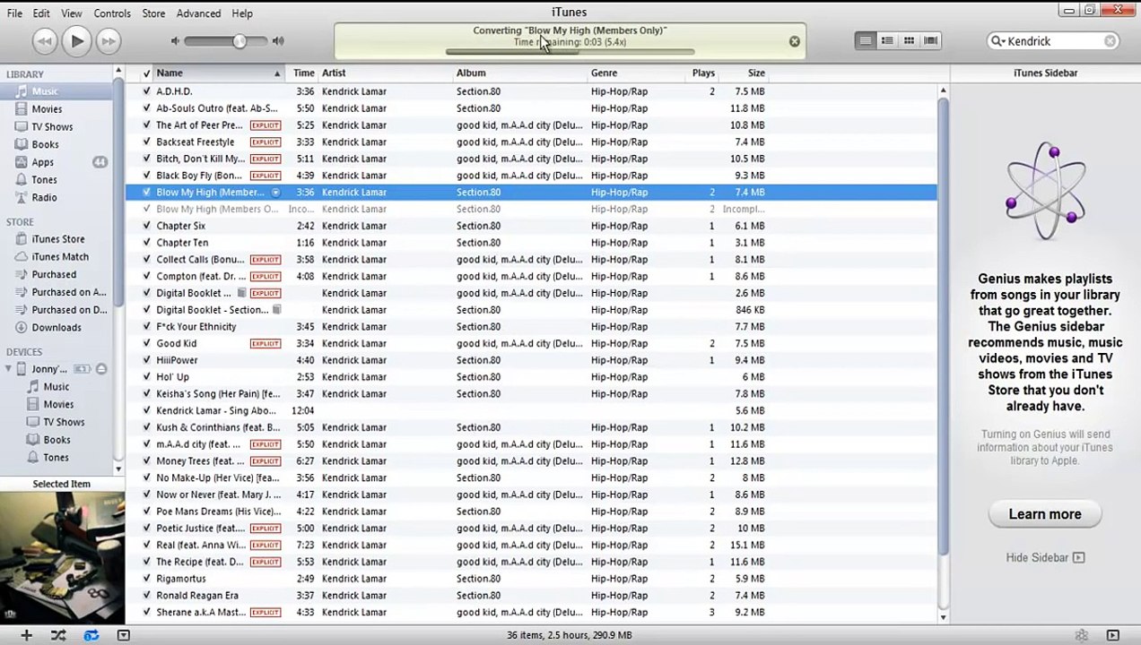Open the File menu
The width and height of the screenshot is (1141, 645).
tap(14, 13)
